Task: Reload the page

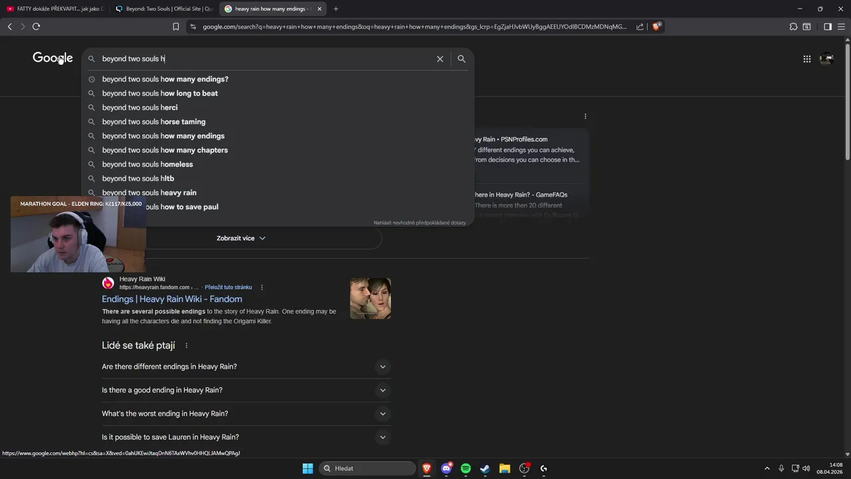Action: [36, 27]
